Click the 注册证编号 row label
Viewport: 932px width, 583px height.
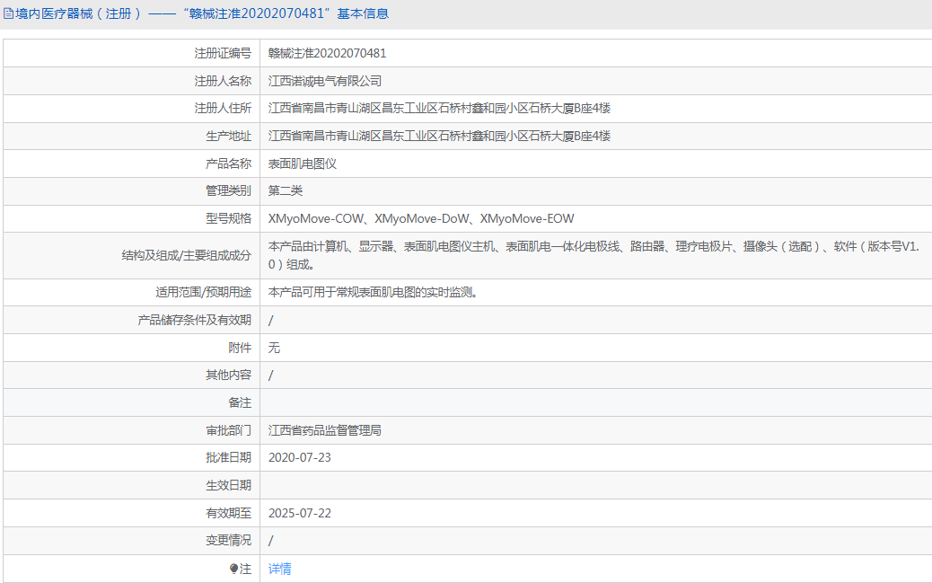(x=223, y=53)
